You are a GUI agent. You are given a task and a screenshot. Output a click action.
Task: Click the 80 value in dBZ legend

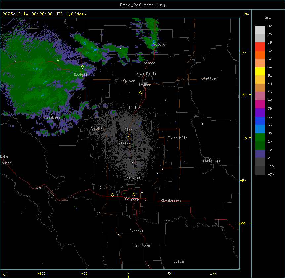(x=270, y=26)
